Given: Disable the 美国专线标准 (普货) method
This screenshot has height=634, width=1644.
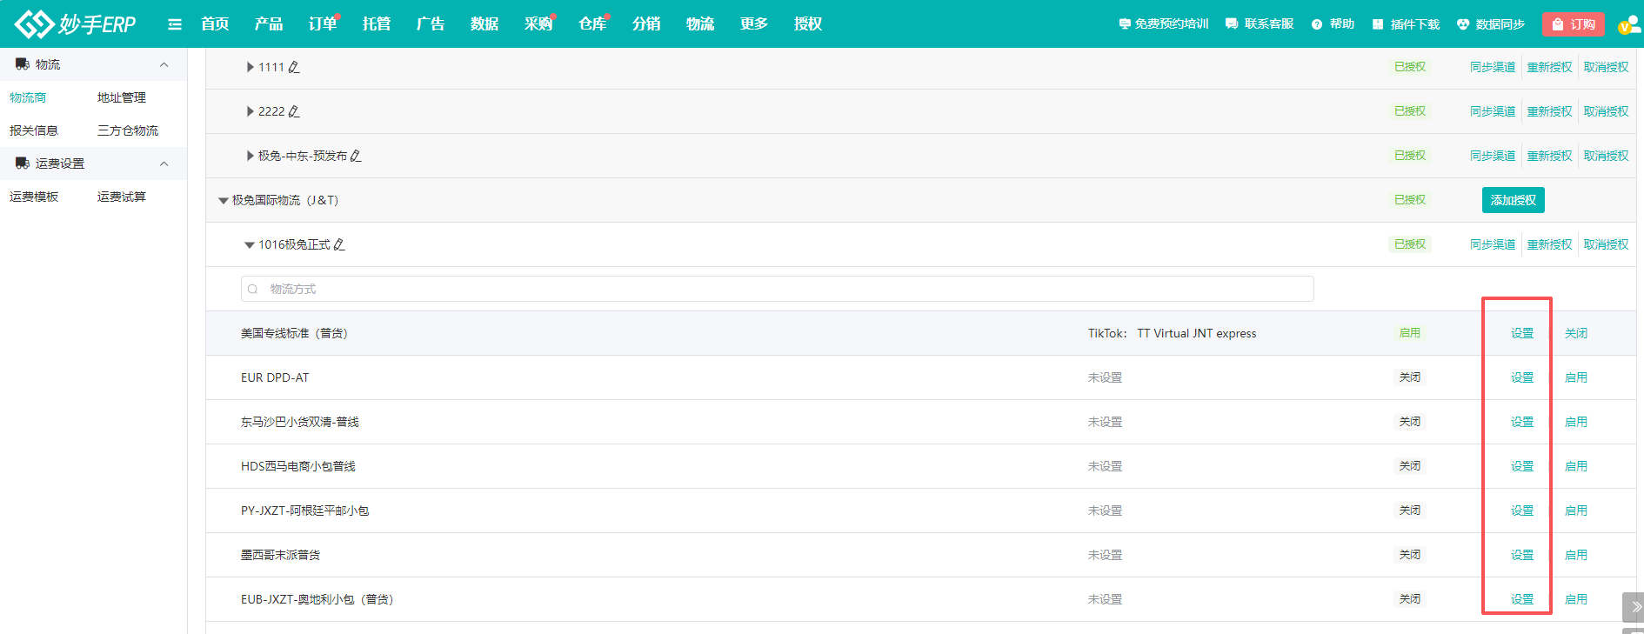Looking at the screenshot, I should click(1575, 333).
